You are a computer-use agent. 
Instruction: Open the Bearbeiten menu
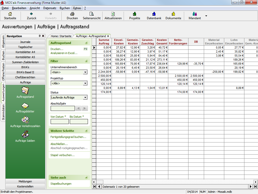pyautogui.click(x=19, y=8)
